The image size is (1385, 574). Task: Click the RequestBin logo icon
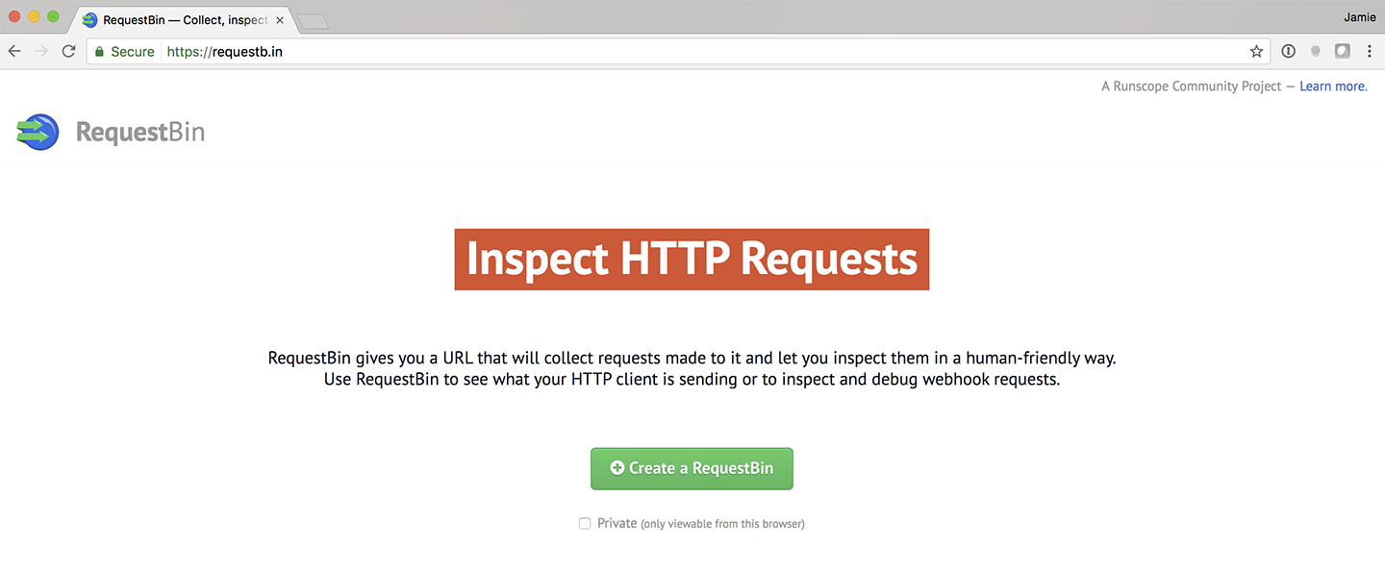(38, 132)
